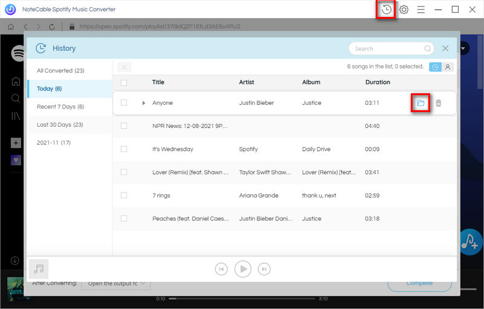Click the NoteCable app logo
The height and width of the screenshot is (309, 484).
10,10
